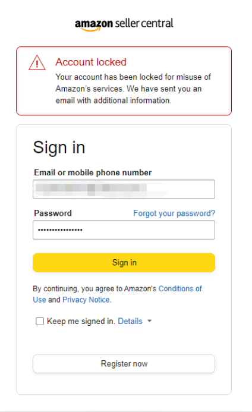Open the Details link
The height and width of the screenshot is (412, 252).
(130, 321)
